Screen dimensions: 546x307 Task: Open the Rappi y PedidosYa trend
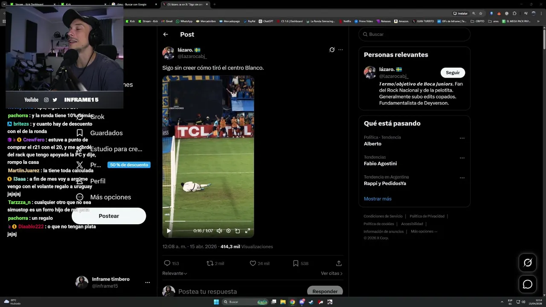pyautogui.click(x=385, y=183)
